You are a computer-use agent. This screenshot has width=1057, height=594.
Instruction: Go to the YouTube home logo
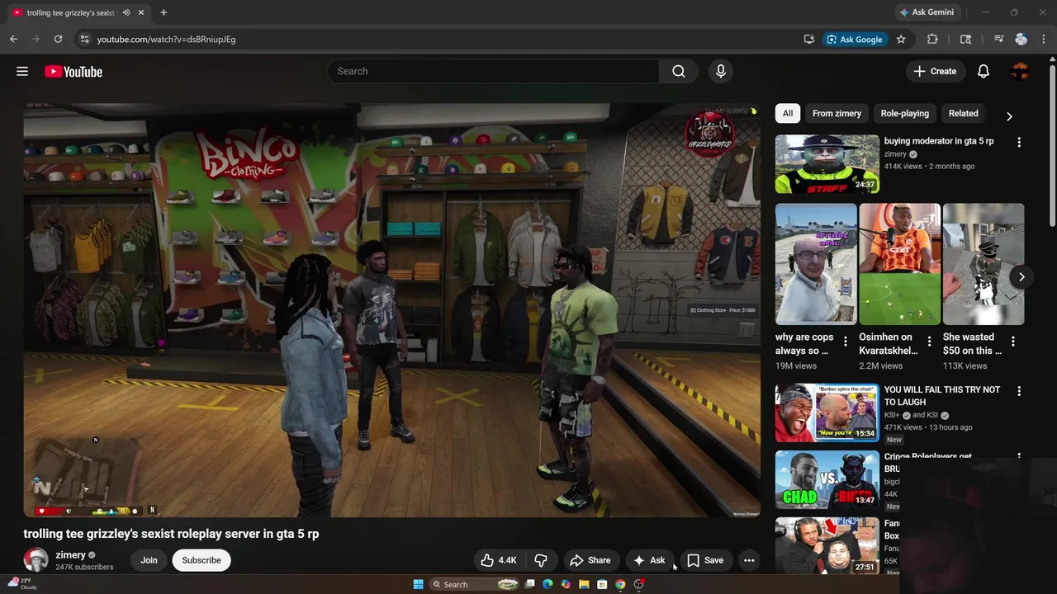coord(73,72)
